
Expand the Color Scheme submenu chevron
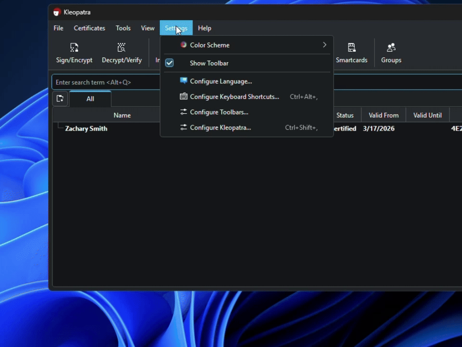[324, 45]
